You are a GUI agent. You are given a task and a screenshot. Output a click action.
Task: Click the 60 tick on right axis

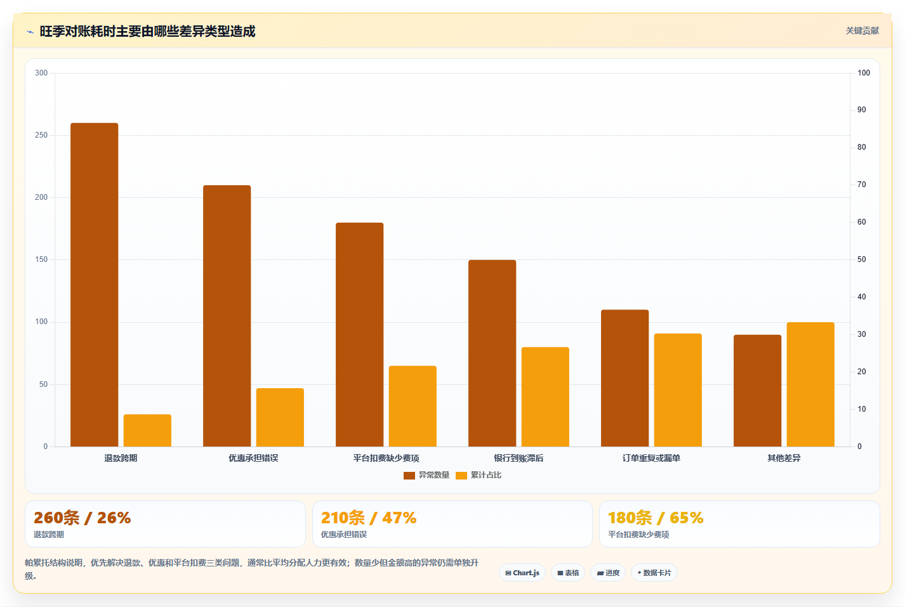point(862,222)
